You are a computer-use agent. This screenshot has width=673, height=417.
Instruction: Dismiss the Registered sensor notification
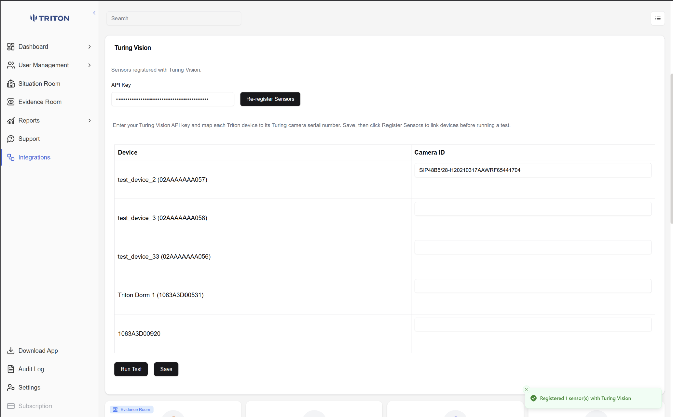[526, 389]
